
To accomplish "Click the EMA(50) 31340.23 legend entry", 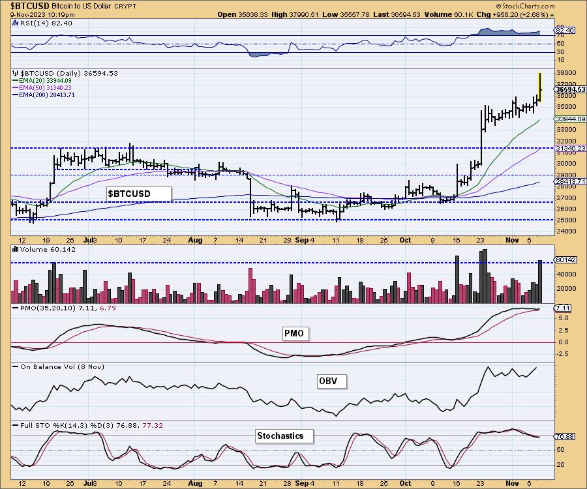I will pyautogui.click(x=45, y=87).
